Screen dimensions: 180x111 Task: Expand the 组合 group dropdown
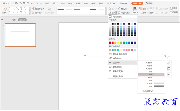pos(147,9)
